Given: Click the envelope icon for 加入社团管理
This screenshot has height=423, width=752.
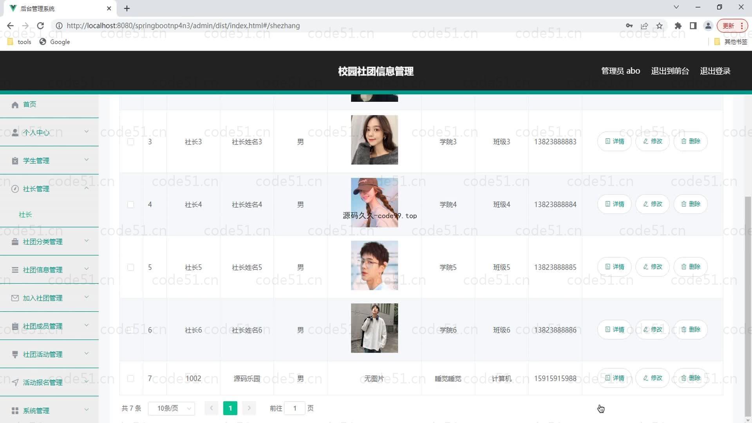Looking at the screenshot, I should point(15,298).
